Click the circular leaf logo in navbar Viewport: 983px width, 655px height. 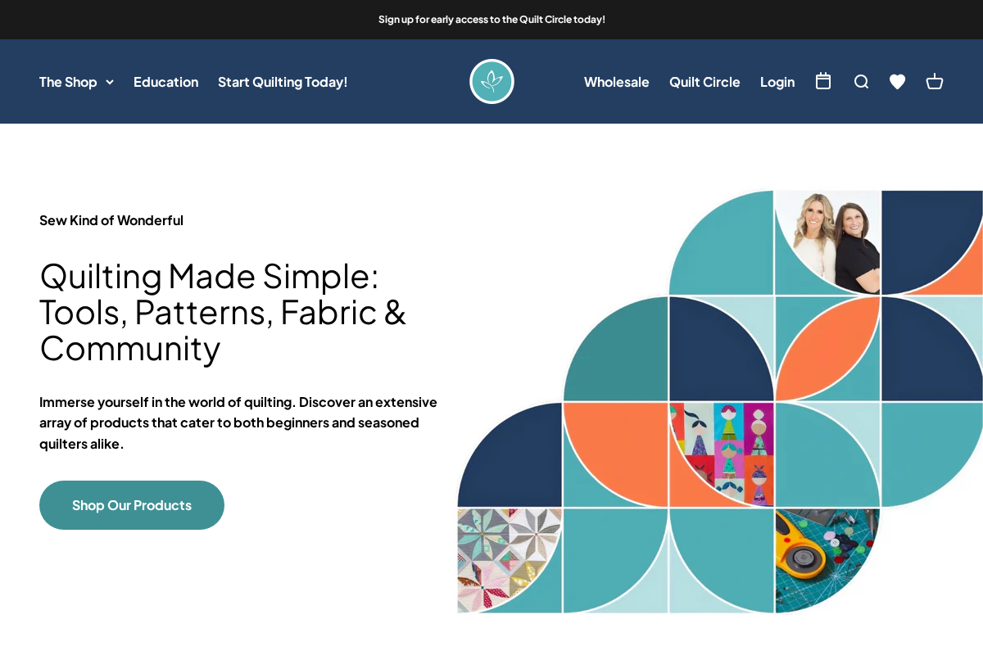pos(491,81)
